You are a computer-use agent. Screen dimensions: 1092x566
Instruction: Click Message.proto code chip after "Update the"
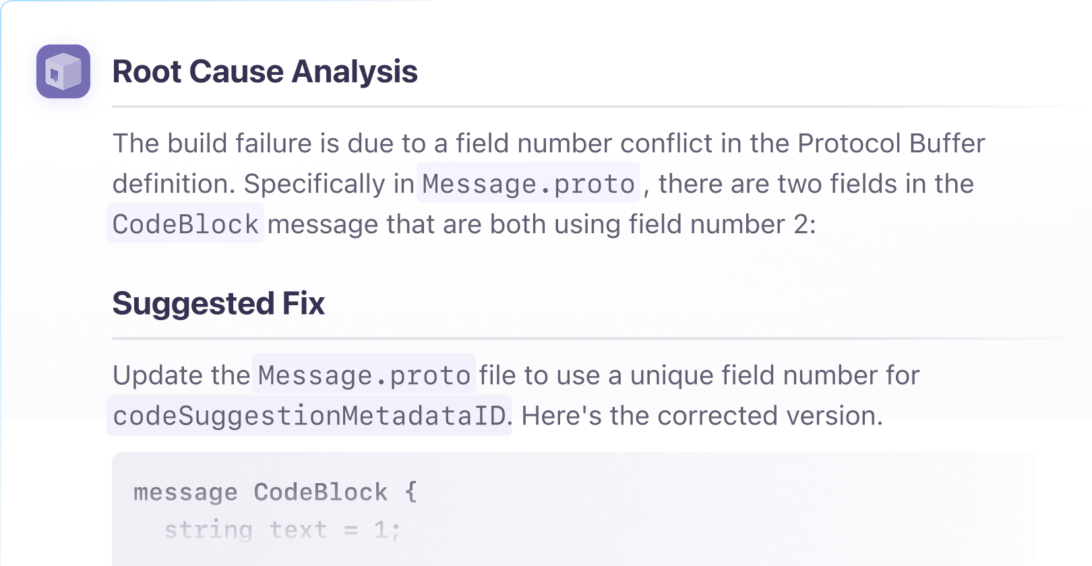(x=364, y=375)
